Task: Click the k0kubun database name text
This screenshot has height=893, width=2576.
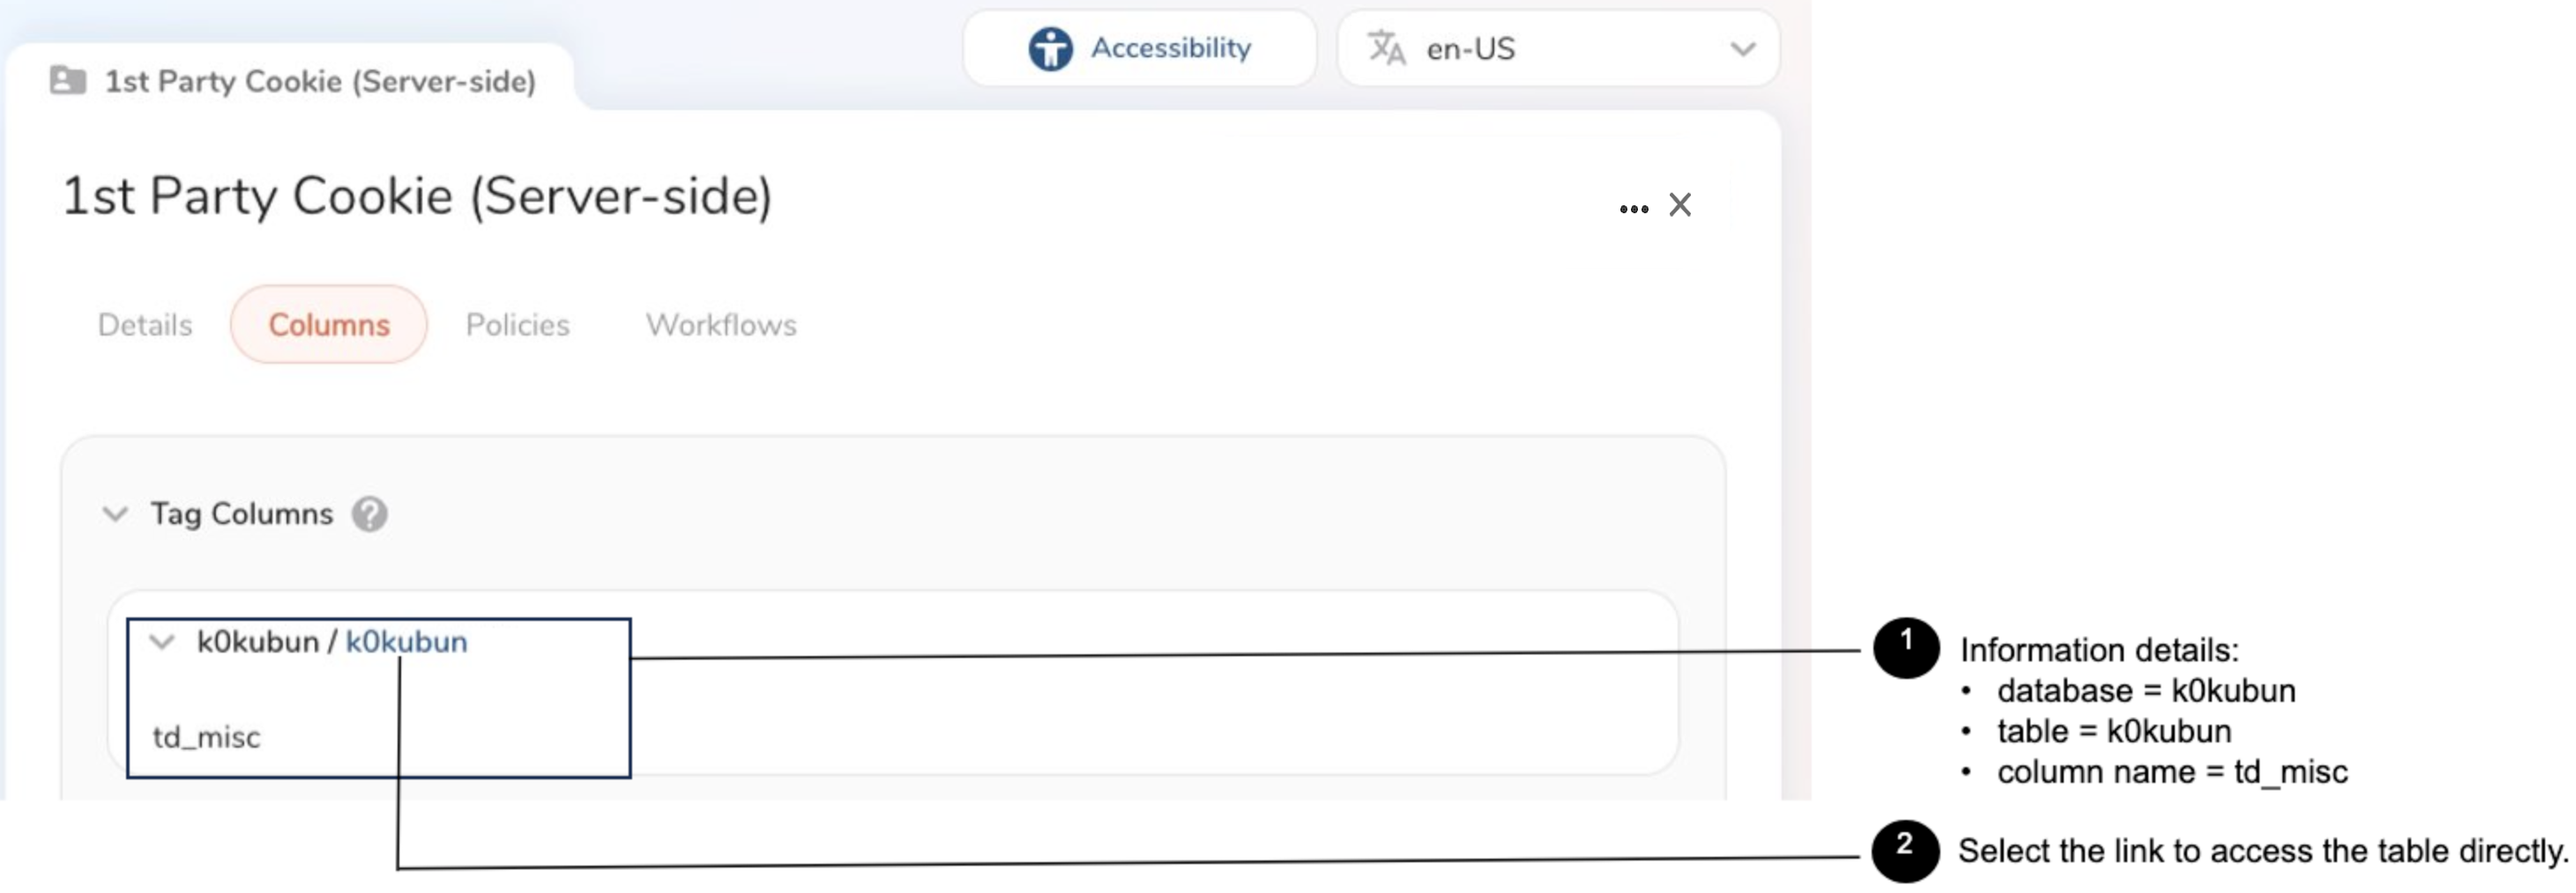Action: [257, 642]
